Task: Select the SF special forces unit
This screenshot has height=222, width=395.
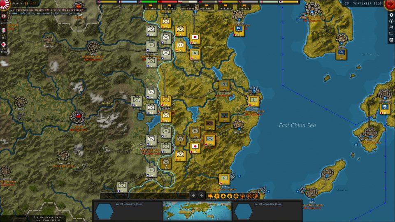Action: click(224, 86)
